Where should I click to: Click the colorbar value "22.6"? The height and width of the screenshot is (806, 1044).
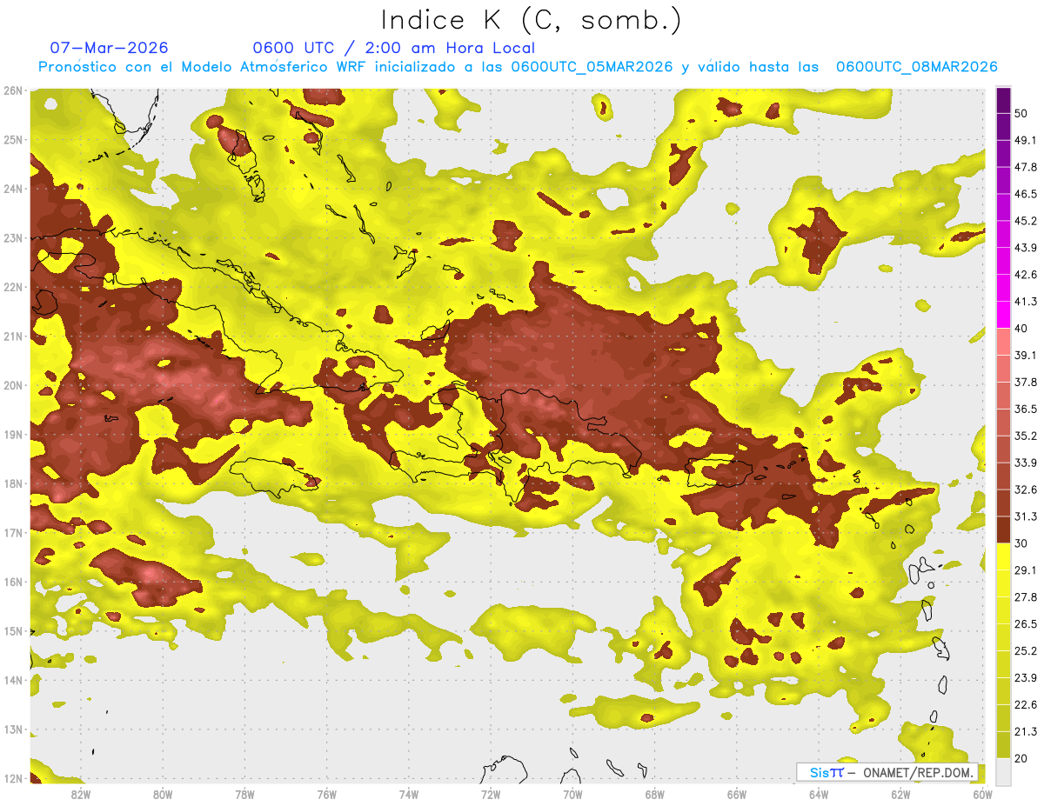(x=1026, y=705)
